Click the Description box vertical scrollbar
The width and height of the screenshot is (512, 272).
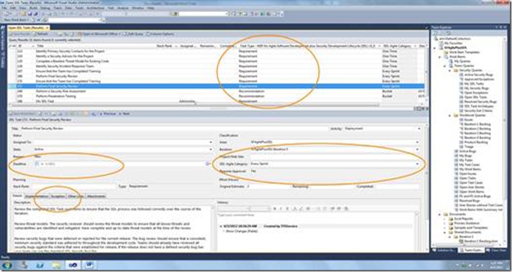pos(212,229)
